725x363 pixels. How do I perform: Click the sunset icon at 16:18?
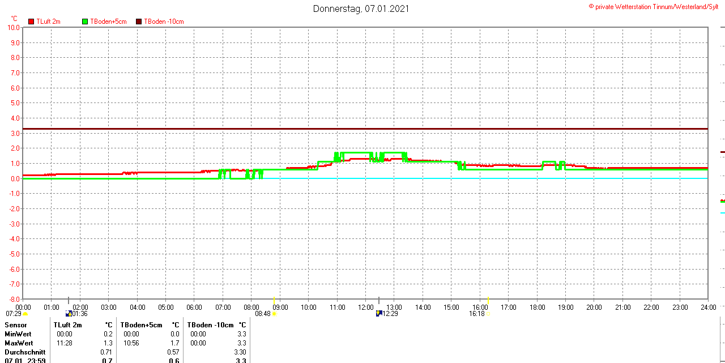(x=488, y=314)
